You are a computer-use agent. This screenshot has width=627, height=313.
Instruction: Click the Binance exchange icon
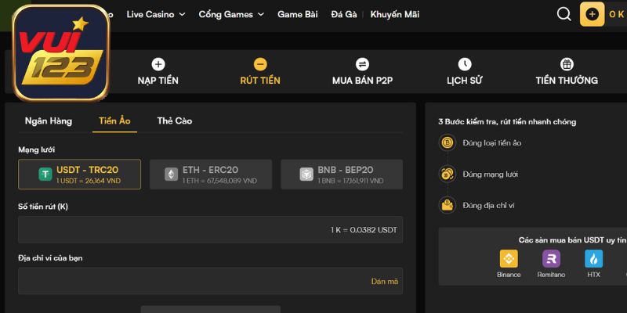[509, 259]
